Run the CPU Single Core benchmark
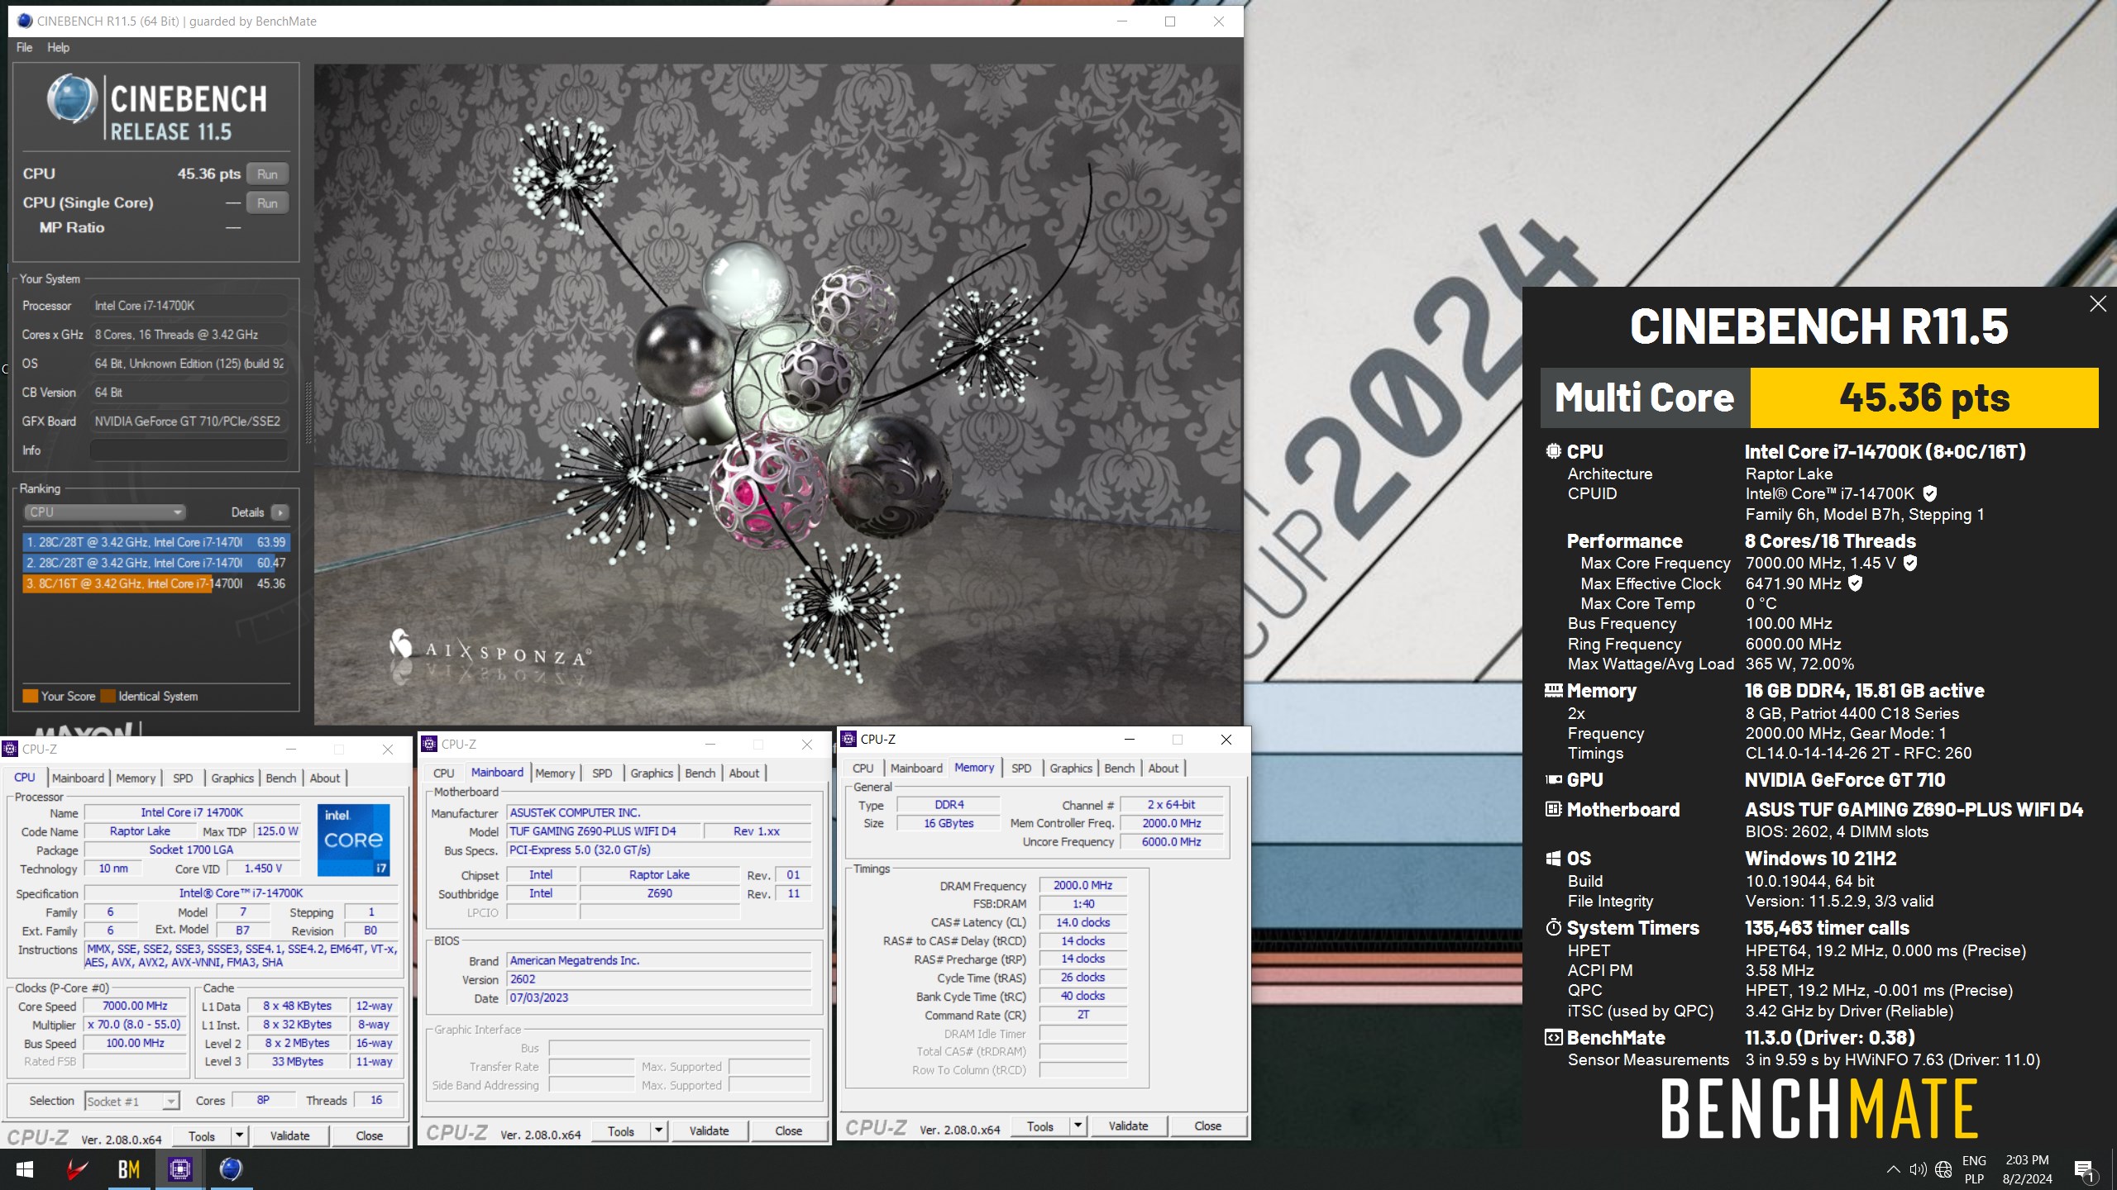This screenshot has width=2117, height=1190. (x=267, y=203)
